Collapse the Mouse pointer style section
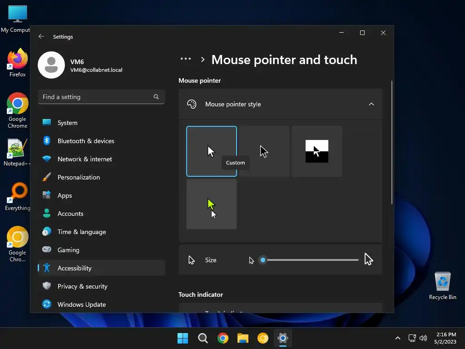Viewport: 465px width, 349px height. [x=371, y=104]
